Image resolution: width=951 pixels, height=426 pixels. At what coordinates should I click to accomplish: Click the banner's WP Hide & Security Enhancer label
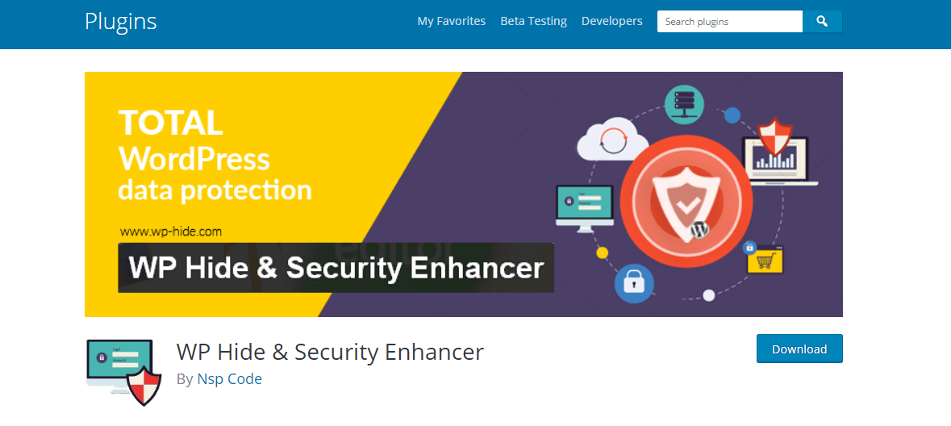[x=336, y=268]
